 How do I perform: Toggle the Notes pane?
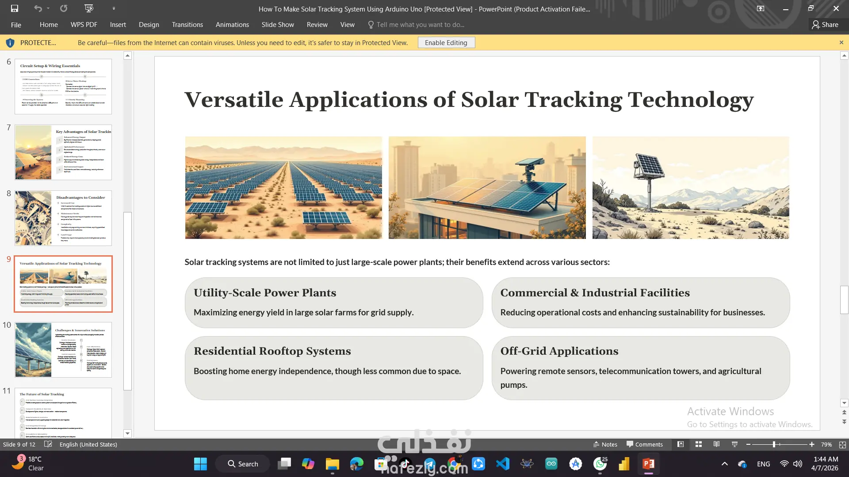605,444
